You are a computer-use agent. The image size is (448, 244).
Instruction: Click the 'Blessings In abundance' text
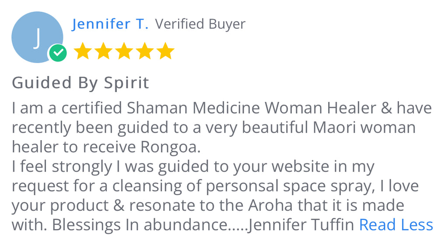pos(140,225)
